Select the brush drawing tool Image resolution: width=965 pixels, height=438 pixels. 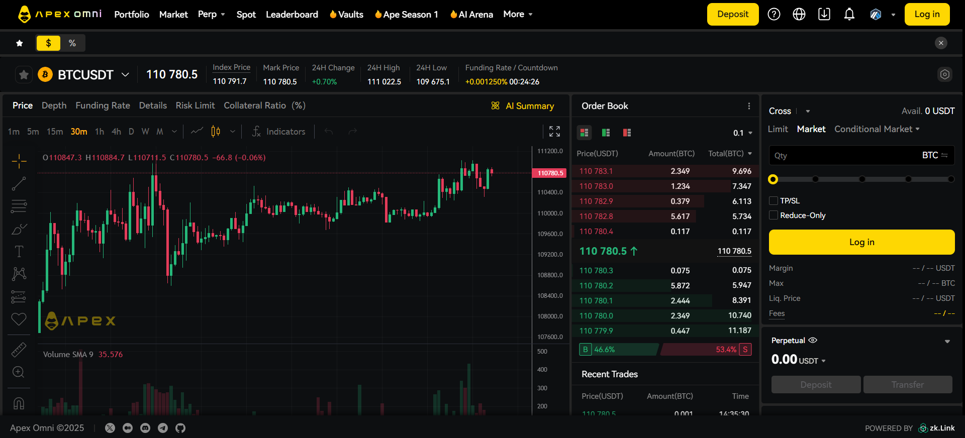click(19, 229)
